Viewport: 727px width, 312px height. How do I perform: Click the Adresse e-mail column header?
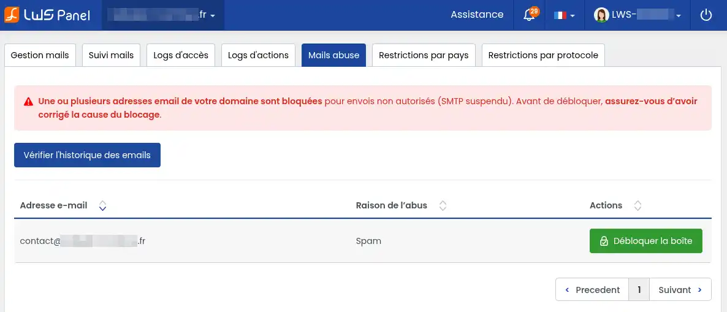54,205
